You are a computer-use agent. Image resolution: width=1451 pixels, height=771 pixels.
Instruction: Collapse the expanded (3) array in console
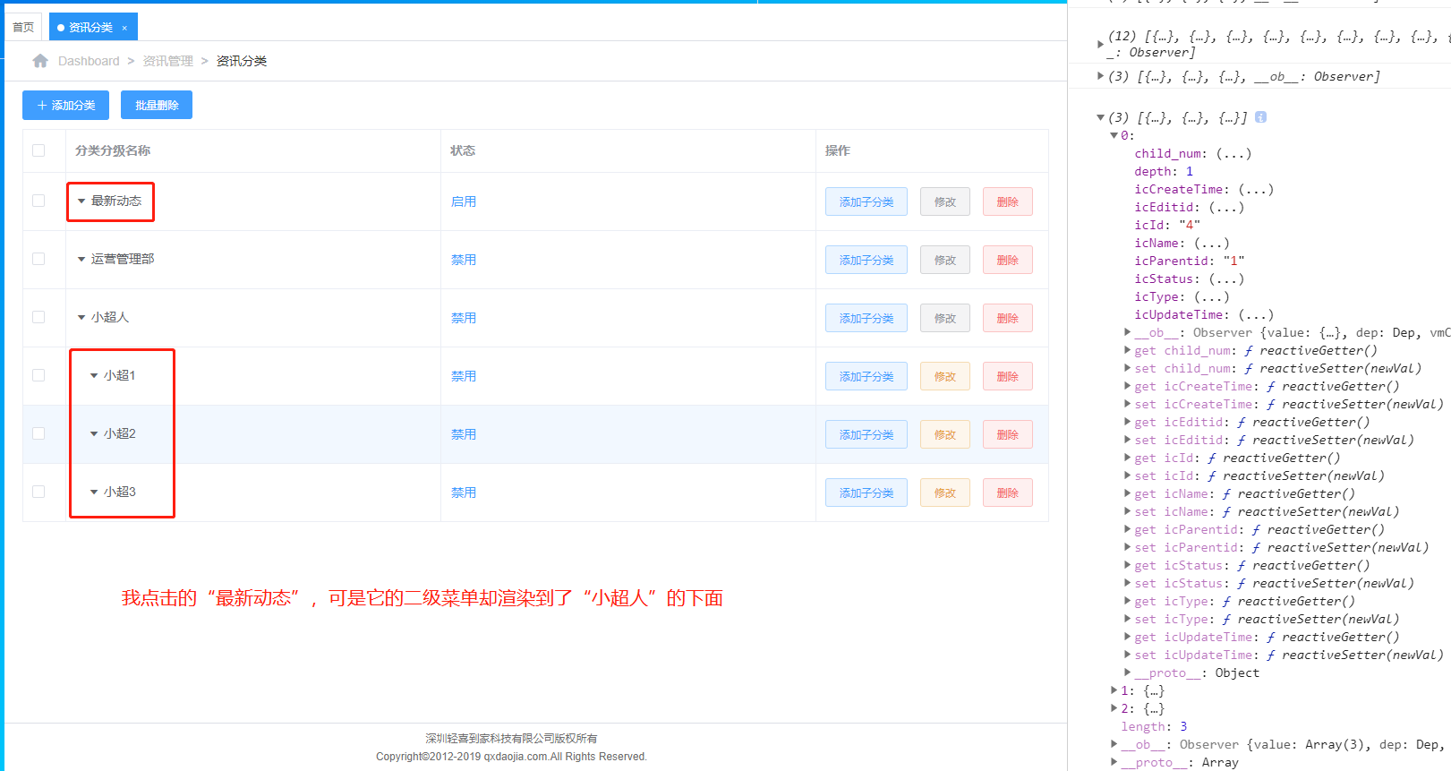point(1100,117)
